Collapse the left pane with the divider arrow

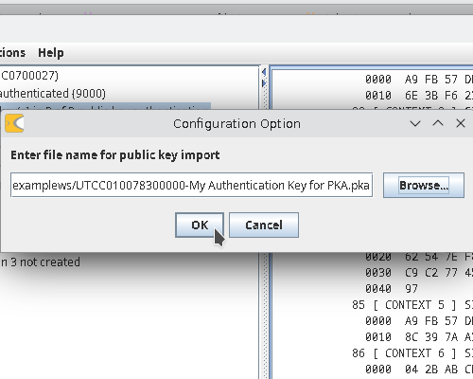[x=264, y=72]
